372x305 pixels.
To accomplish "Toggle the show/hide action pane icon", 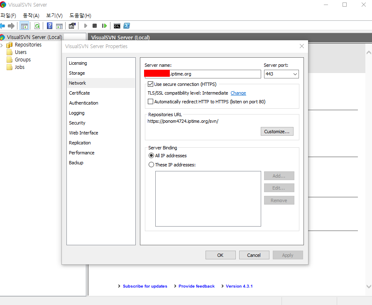I will (x=59, y=26).
